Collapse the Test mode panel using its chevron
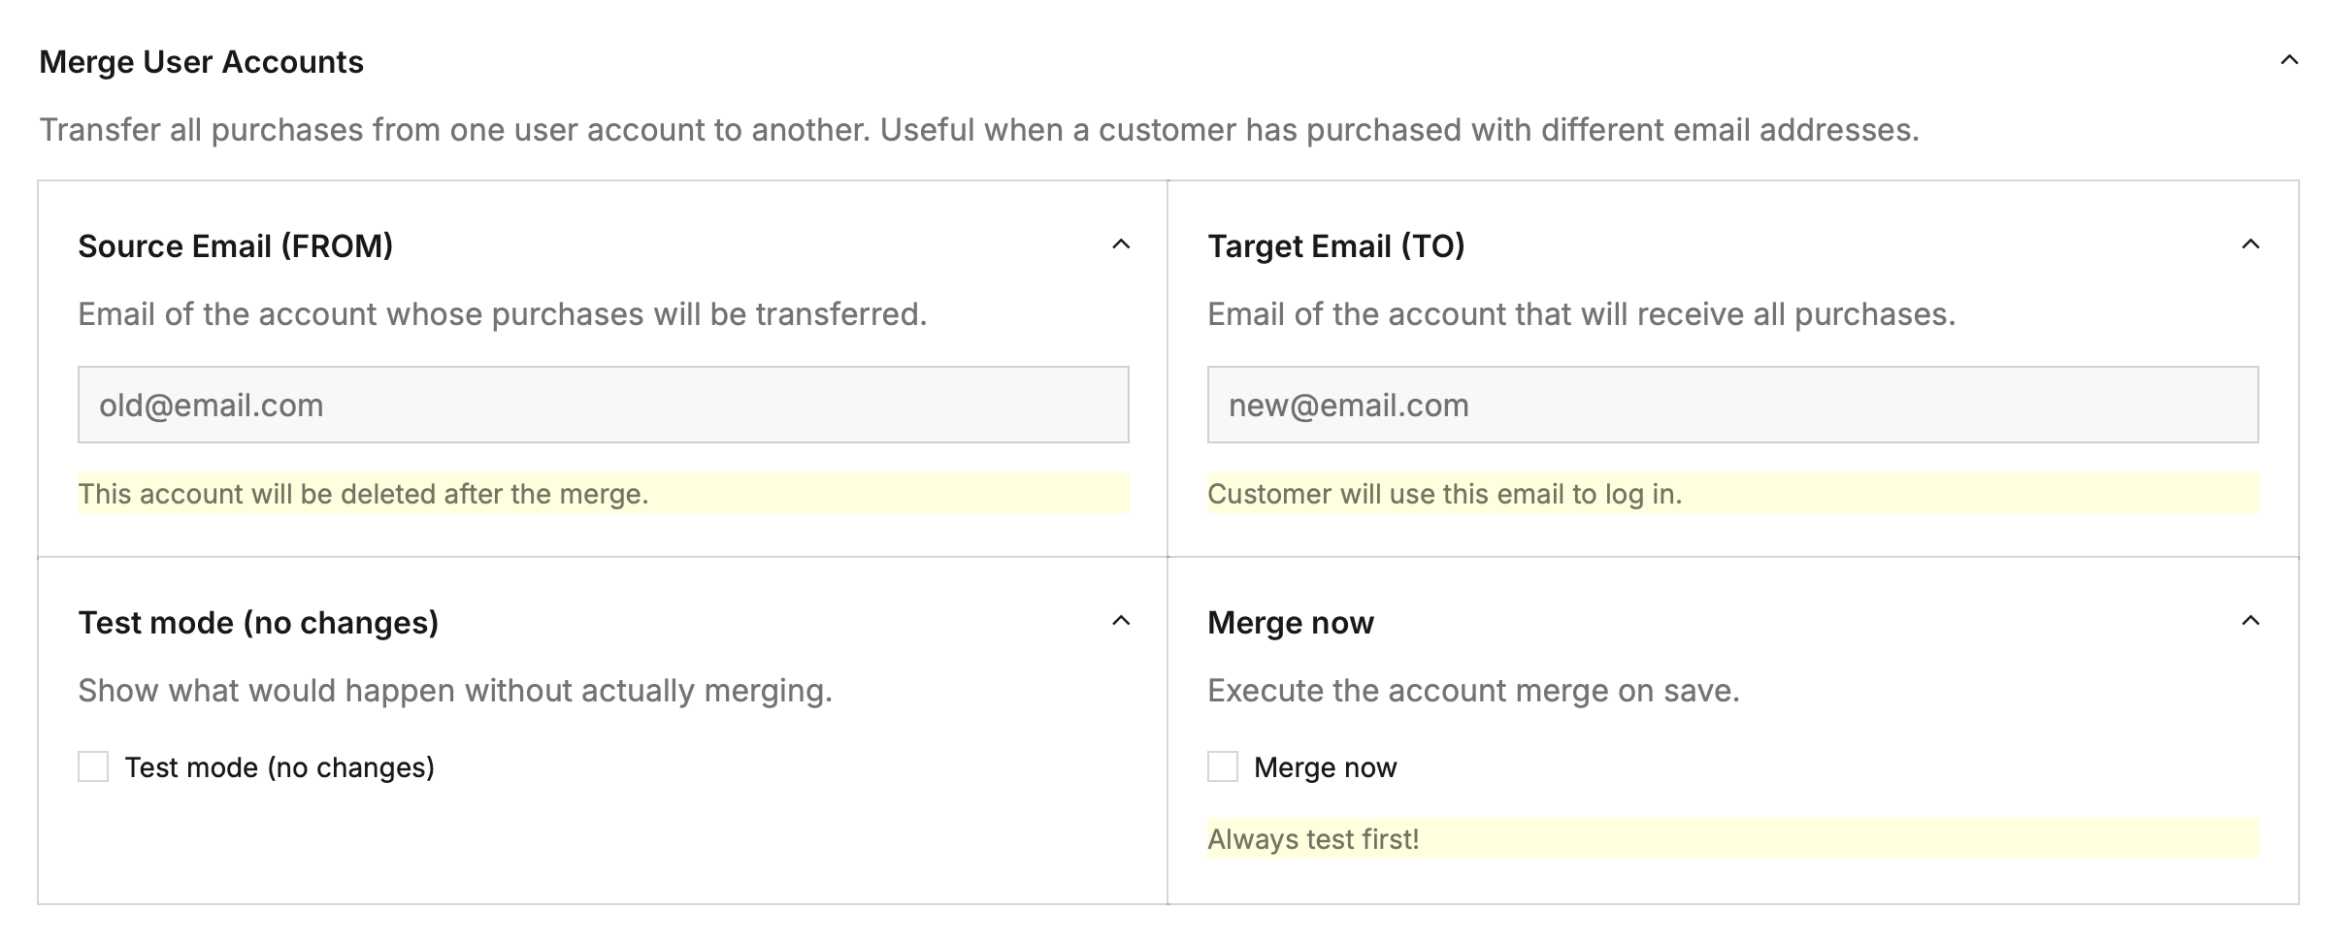This screenshot has width=2335, height=943. tap(1120, 622)
